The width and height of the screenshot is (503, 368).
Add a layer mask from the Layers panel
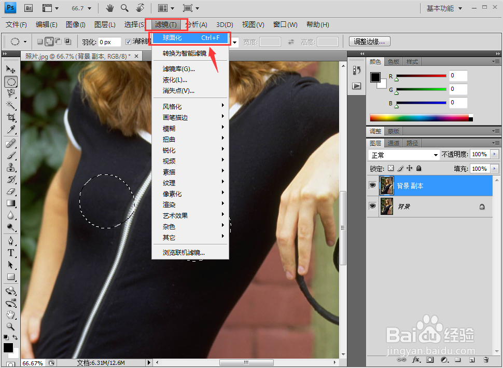click(429, 359)
